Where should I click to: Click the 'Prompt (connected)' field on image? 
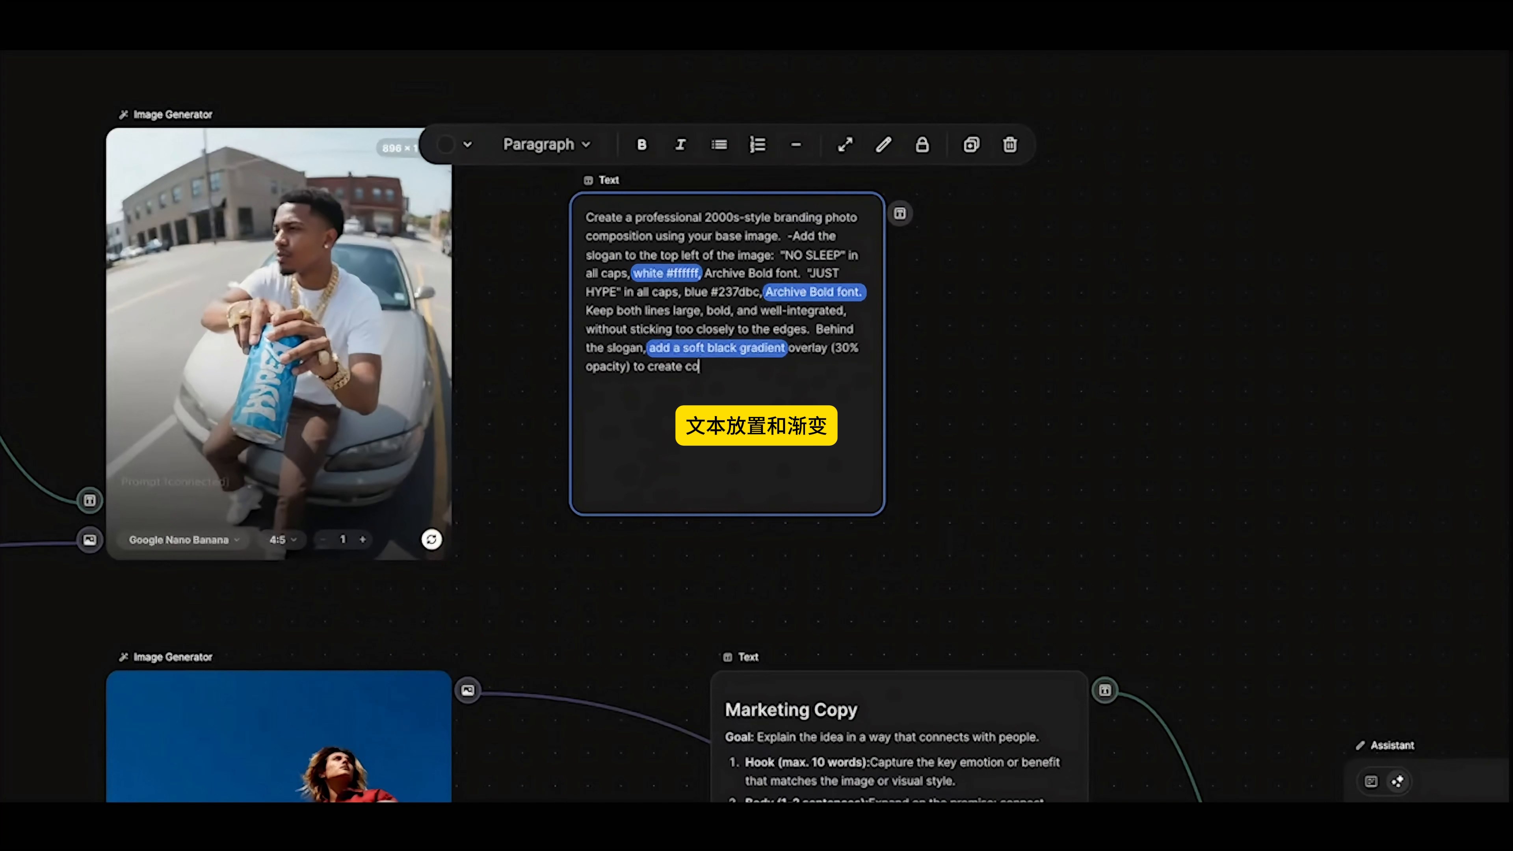pos(175,481)
